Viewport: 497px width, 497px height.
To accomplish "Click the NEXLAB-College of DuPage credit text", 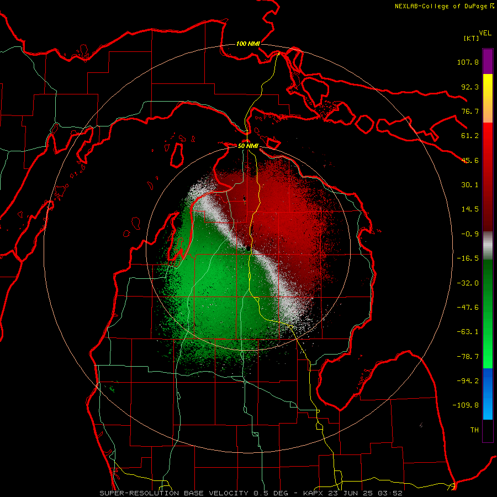I will (x=442, y=6).
